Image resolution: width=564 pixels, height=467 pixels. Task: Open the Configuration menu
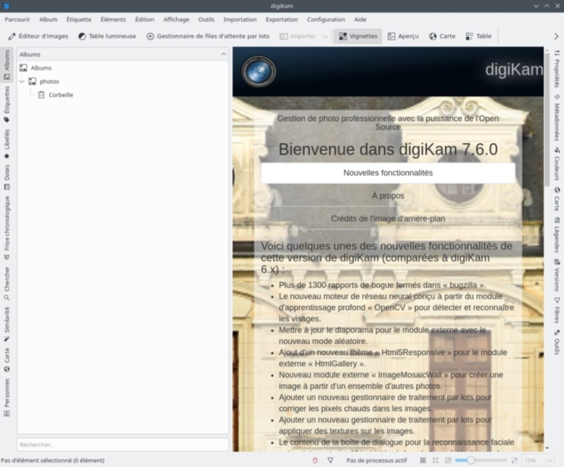(326, 19)
